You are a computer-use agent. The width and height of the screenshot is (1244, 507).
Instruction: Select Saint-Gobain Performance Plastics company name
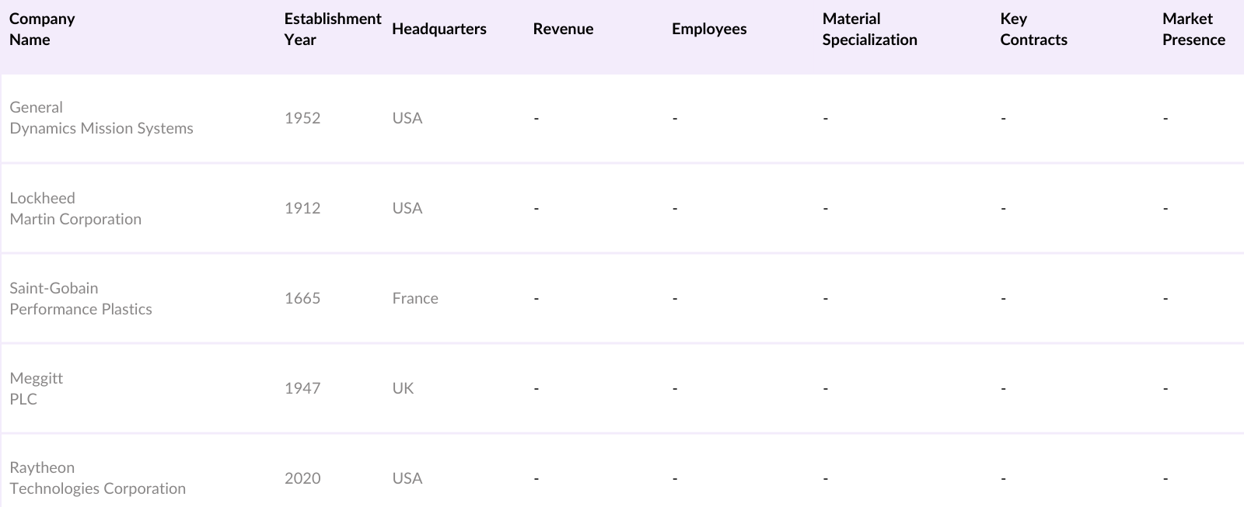[x=81, y=299]
